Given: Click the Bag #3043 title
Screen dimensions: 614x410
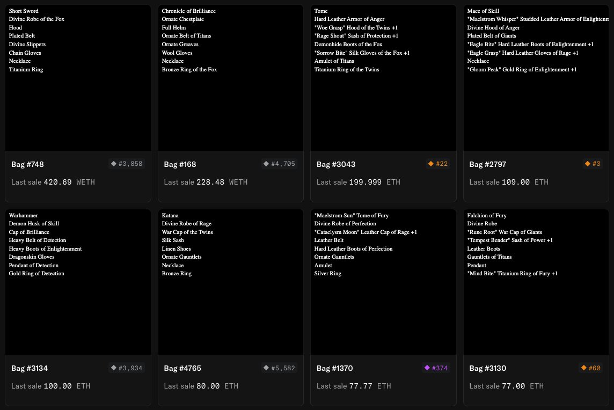Looking at the screenshot, I should (x=336, y=164).
